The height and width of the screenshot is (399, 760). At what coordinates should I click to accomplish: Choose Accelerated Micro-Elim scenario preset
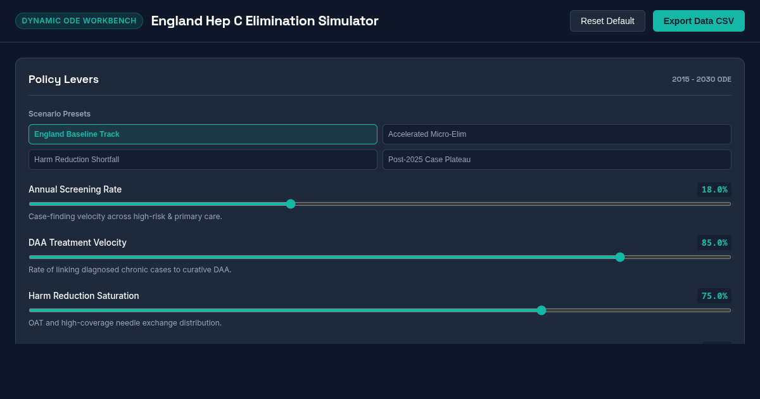click(x=557, y=134)
